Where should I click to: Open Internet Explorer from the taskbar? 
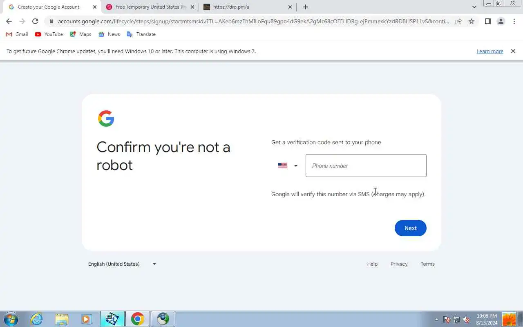37,319
